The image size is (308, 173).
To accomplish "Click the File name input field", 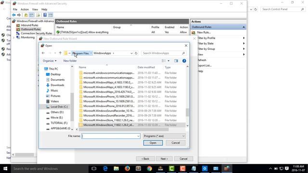I will point(109,136).
